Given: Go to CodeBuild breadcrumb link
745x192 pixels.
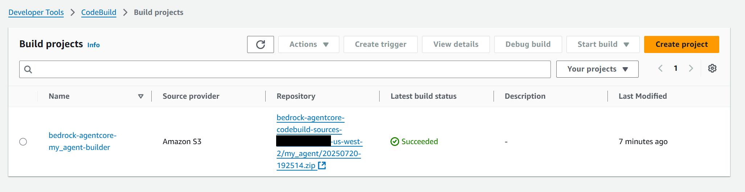Looking at the screenshot, I should click(99, 12).
